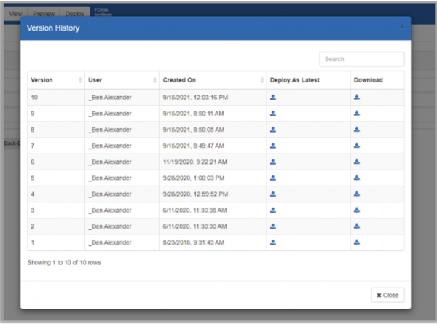This screenshot has height=324, width=437.
Task: Deploy version 9 as latest
Action: pos(273,114)
